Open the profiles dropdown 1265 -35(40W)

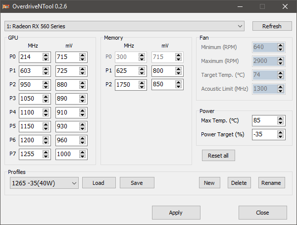(44, 183)
